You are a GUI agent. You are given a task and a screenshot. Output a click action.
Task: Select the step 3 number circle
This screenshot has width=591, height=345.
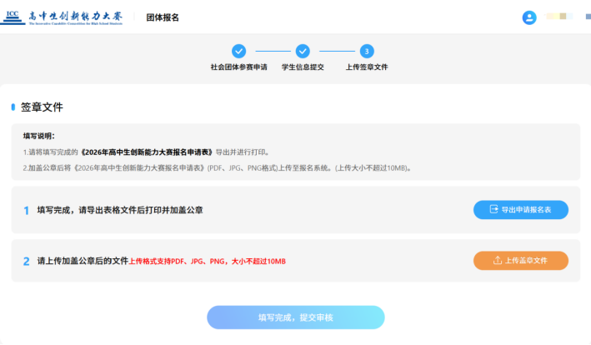[367, 51]
